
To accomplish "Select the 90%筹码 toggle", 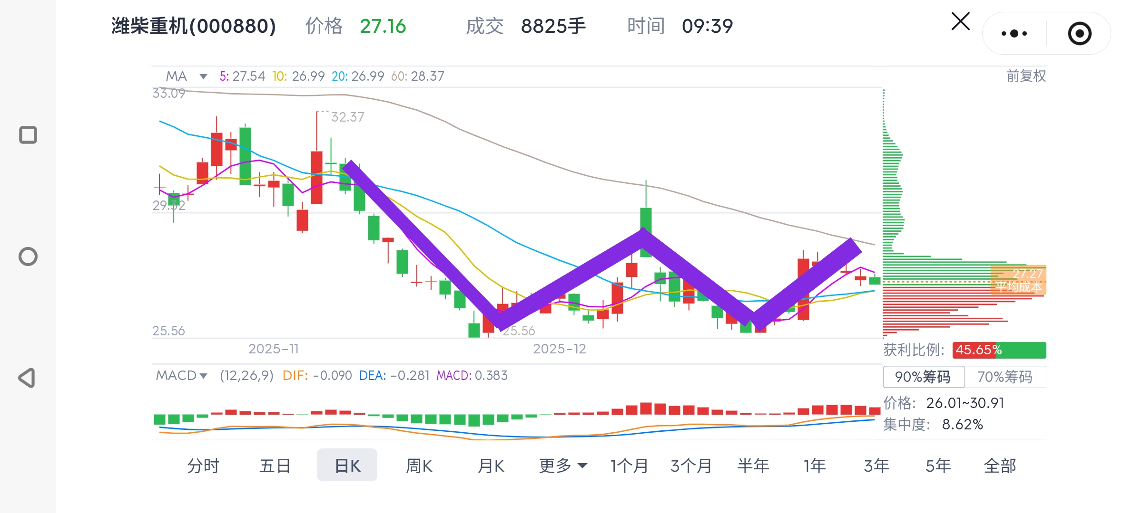I will click(x=923, y=377).
